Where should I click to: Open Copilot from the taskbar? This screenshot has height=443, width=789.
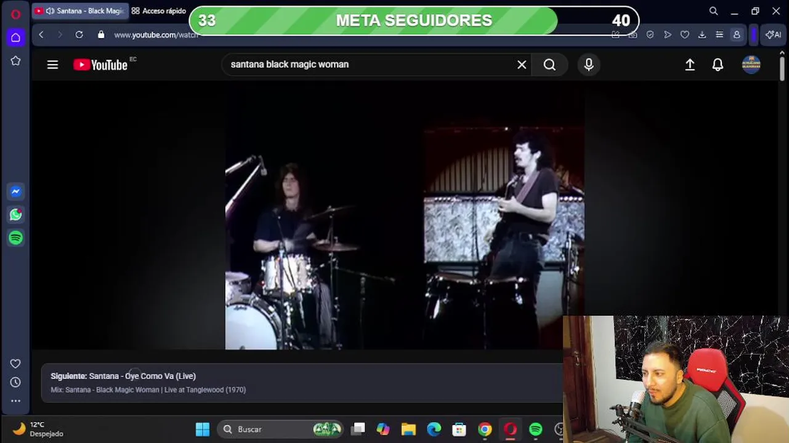pyautogui.click(x=383, y=429)
